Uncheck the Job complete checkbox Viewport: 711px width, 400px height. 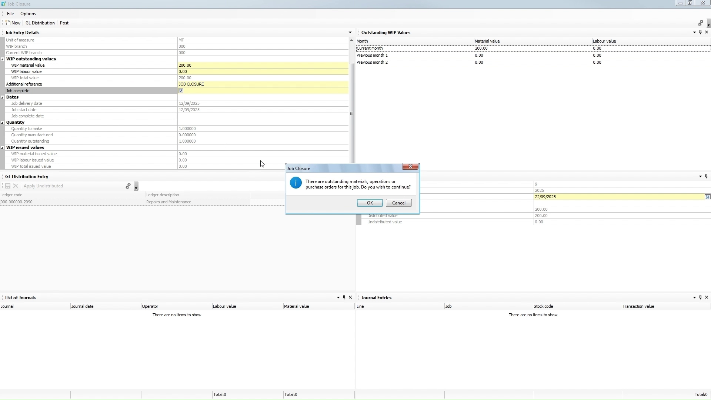pyautogui.click(x=181, y=90)
